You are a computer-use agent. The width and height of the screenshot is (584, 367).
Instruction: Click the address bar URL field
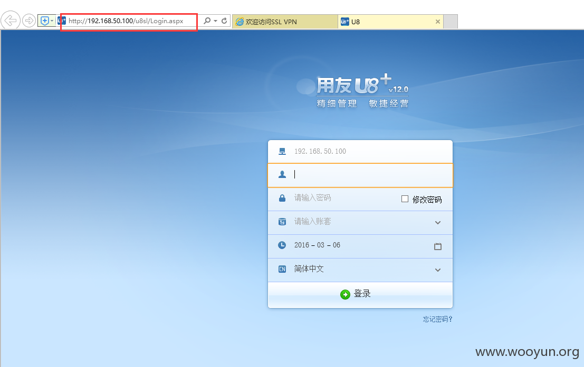point(127,21)
